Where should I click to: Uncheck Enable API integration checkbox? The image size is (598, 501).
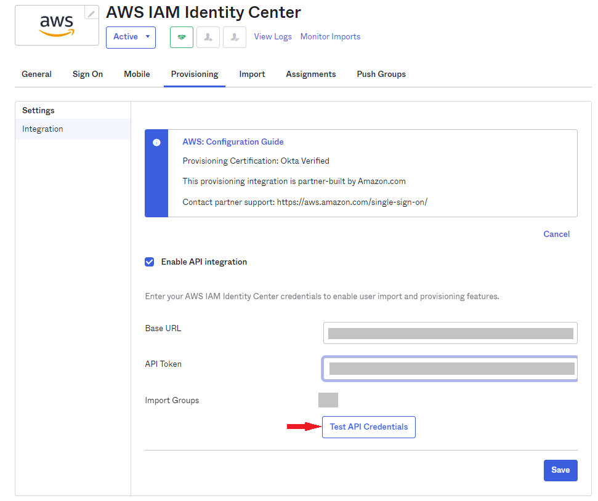point(150,262)
